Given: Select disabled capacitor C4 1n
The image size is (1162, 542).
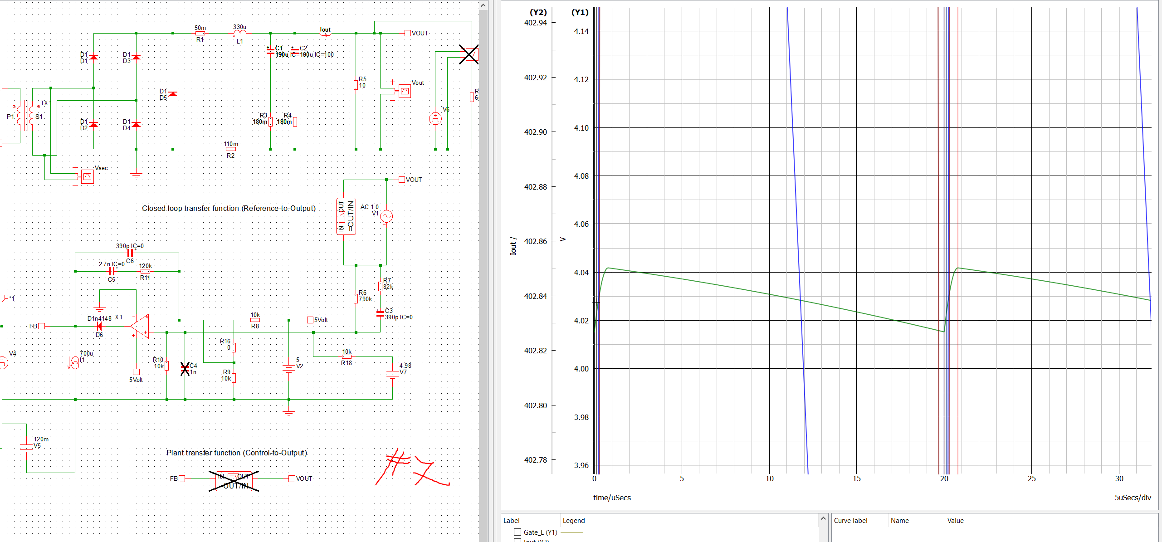Looking at the screenshot, I should (x=185, y=369).
